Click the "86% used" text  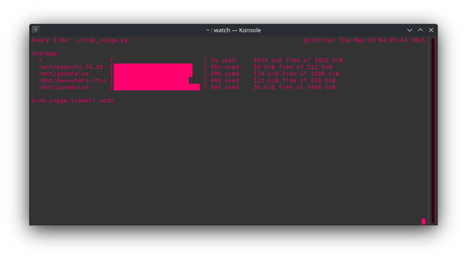225,81
